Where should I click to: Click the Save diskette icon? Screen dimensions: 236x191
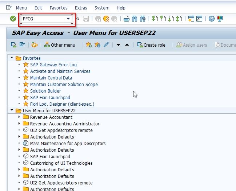coord(86,19)
